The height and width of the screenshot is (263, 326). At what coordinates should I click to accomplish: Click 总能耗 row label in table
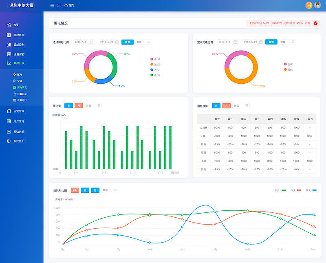(204, 127)
